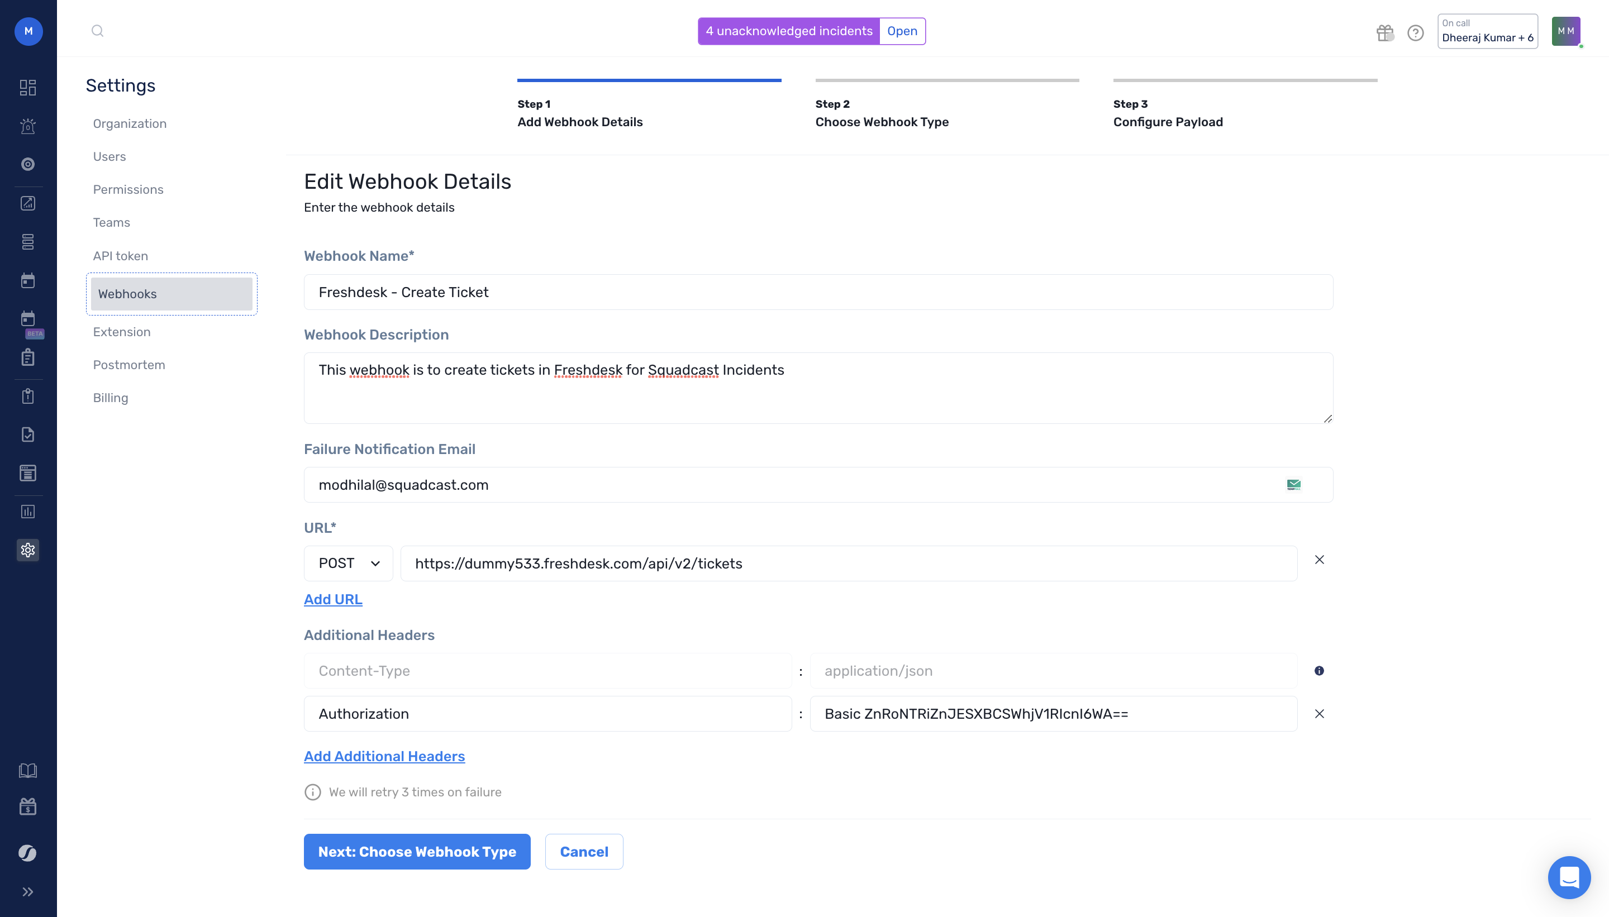1609x917 pixels.
Task: Click the info icon beside application/json
Action: tap(1318, 671)
